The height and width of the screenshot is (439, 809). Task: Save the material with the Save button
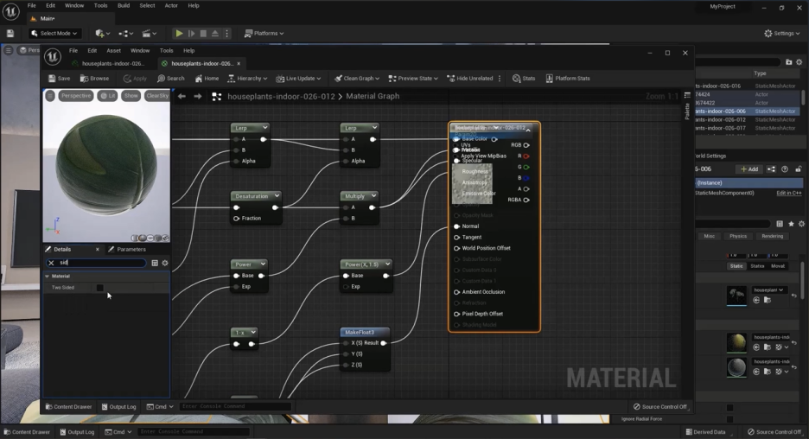click(x=60, y=79)
